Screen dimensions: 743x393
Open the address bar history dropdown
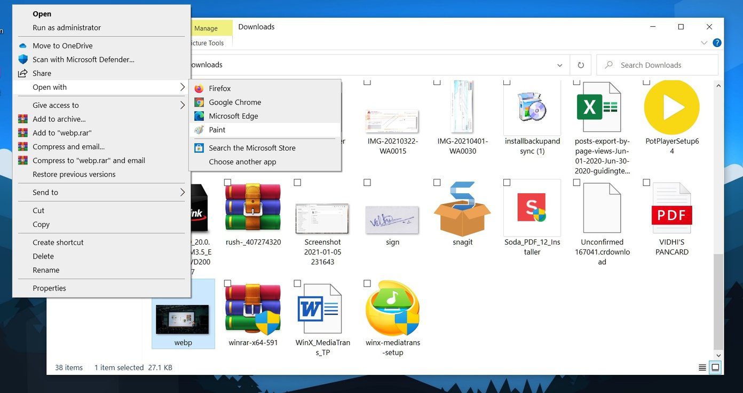click(x=559, y=65)
